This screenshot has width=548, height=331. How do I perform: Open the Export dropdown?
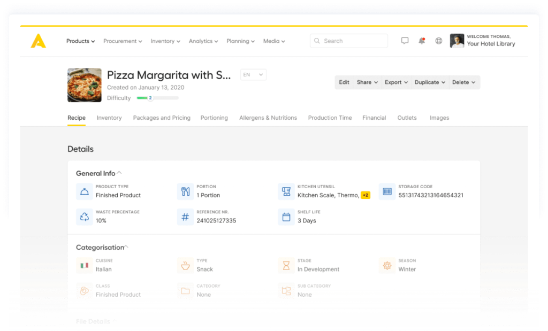click(396, 82)
